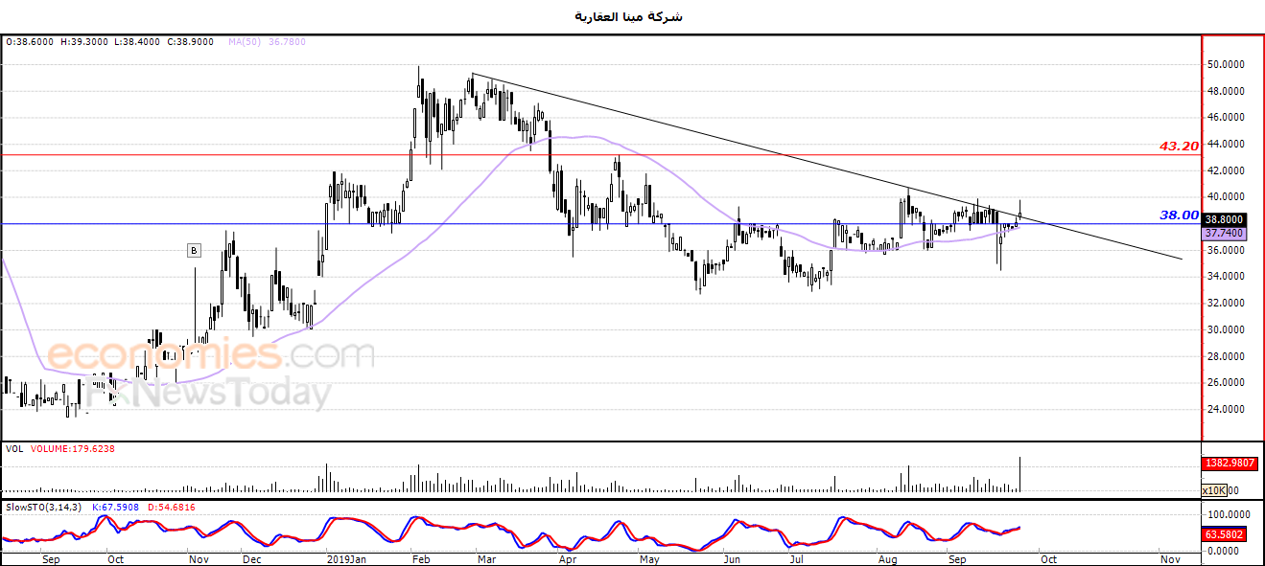Click the May date axis label
1265x566 pixels.
[x=649, y=558]
